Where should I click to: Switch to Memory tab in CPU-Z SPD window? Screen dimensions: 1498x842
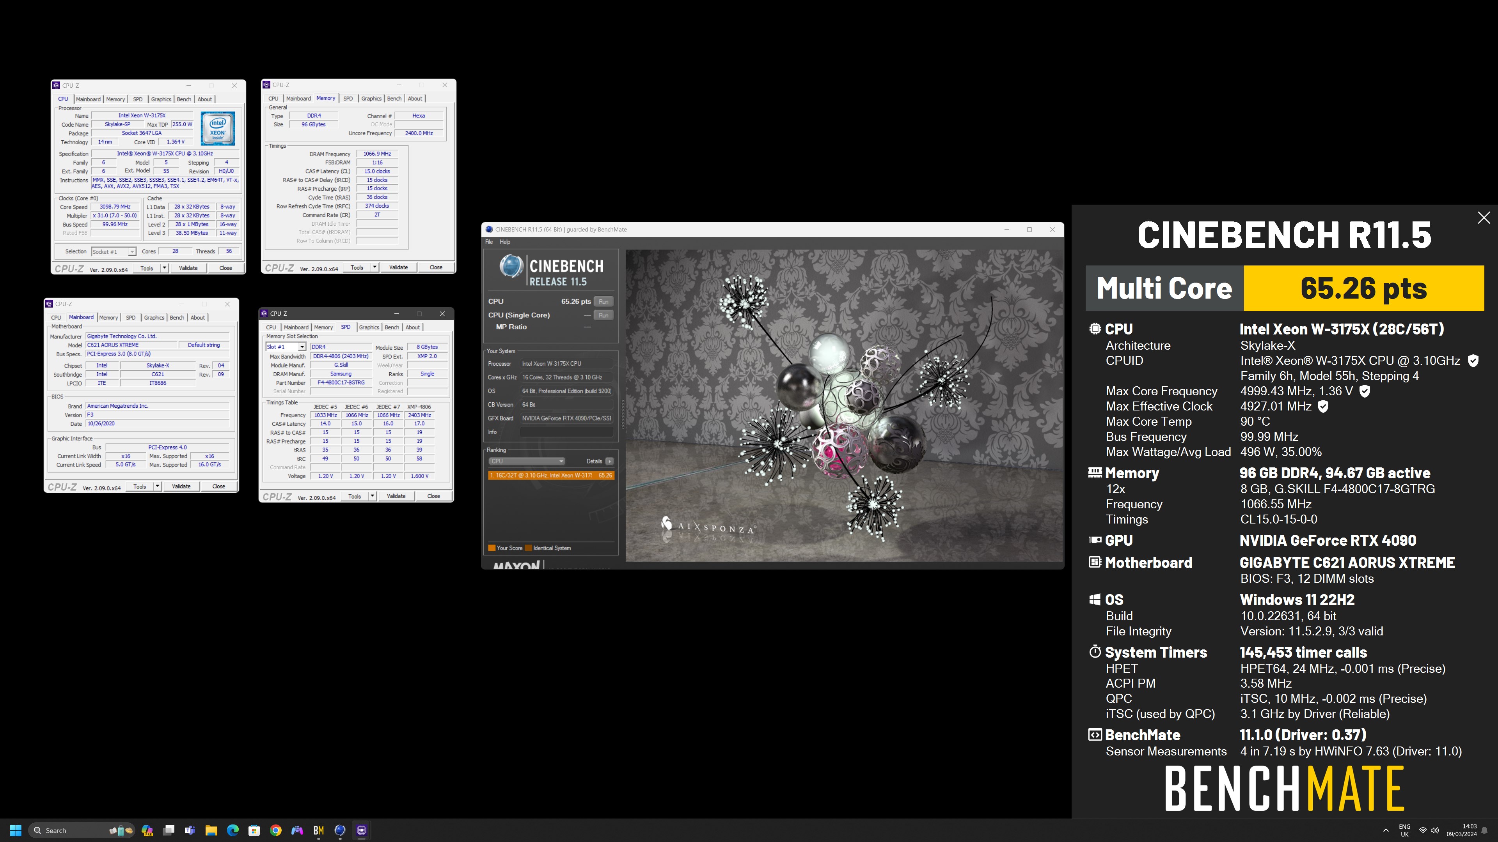[x=323, y=328]
